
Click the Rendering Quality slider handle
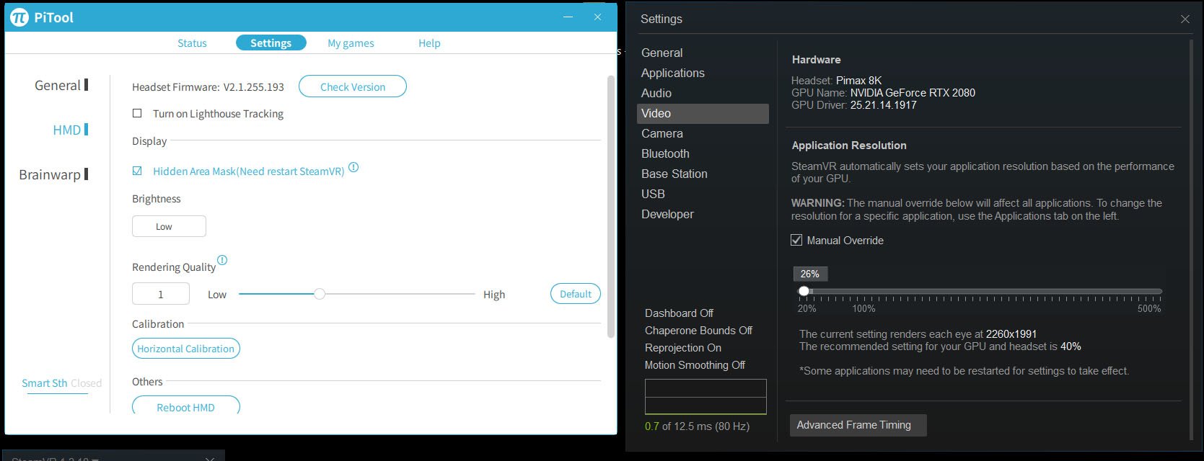tap(320, 294)
